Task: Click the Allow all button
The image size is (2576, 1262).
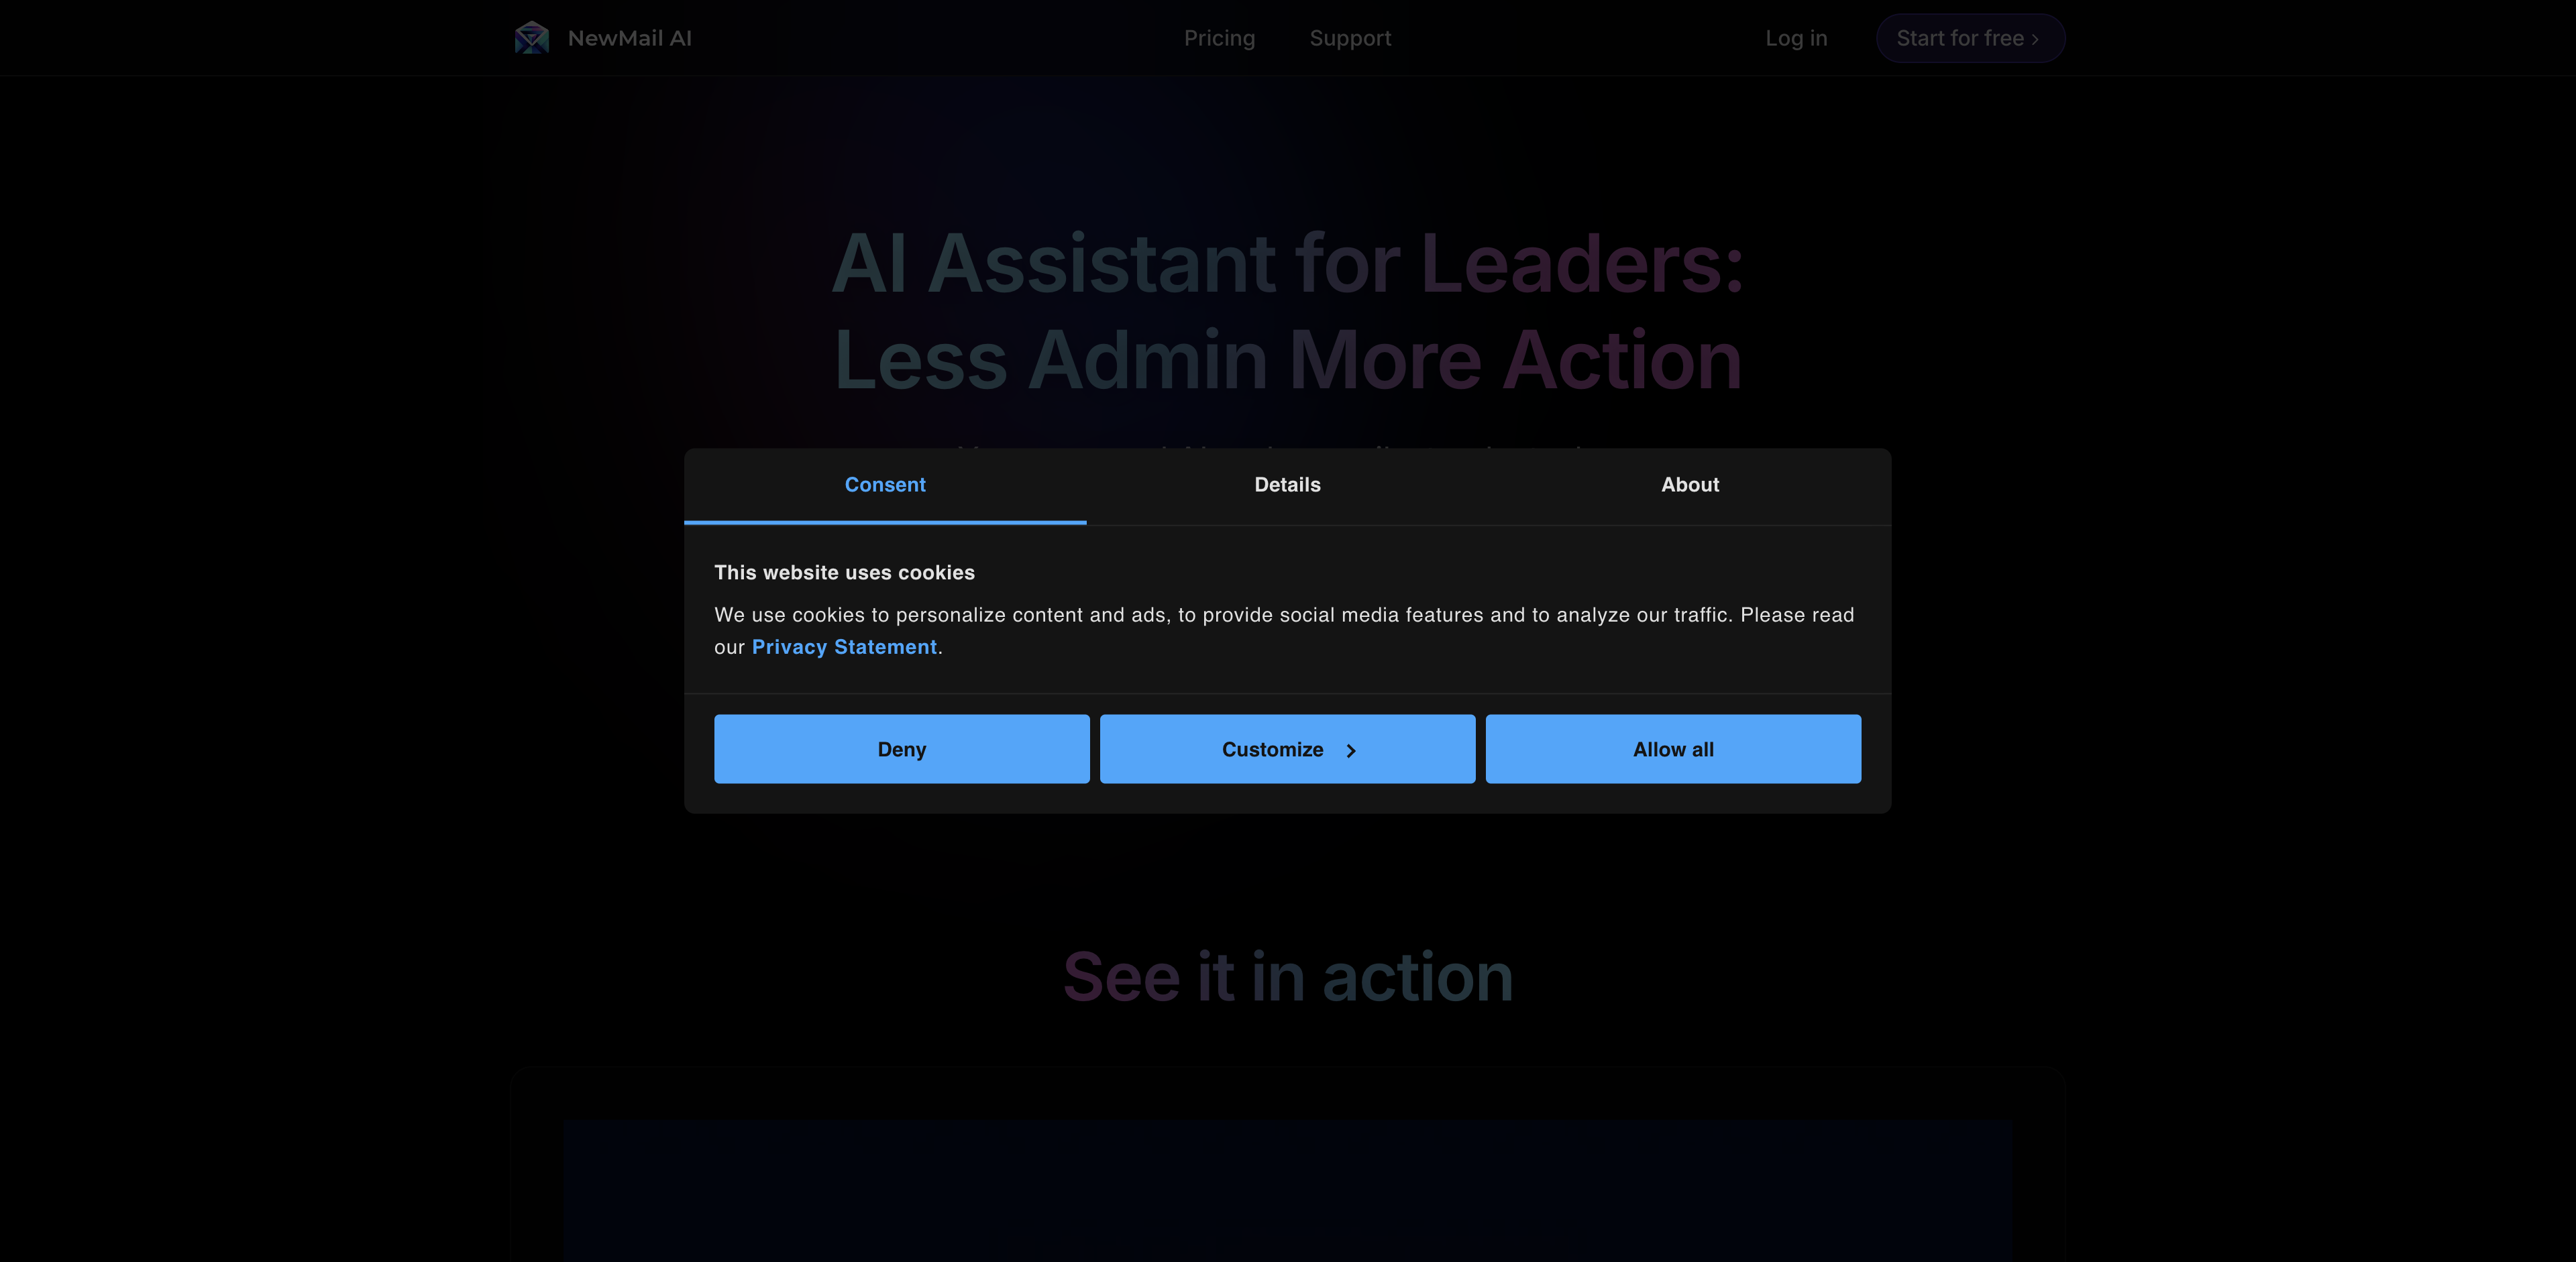Action: (x=1674, y=748)
